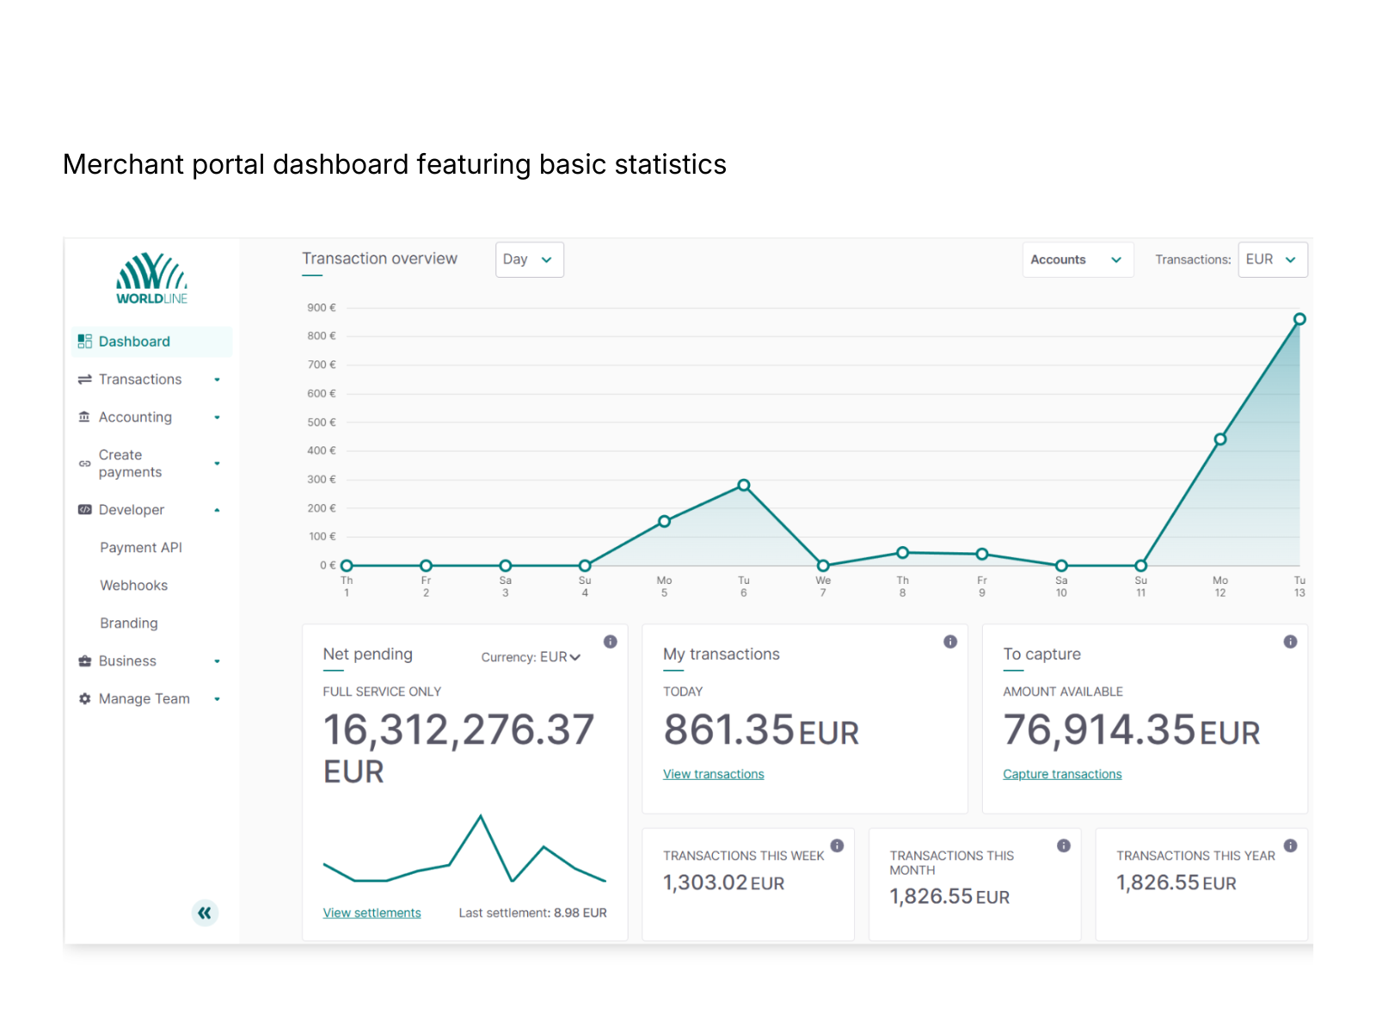
Task: Click the Developer code icon
Action: click(84, 509)
